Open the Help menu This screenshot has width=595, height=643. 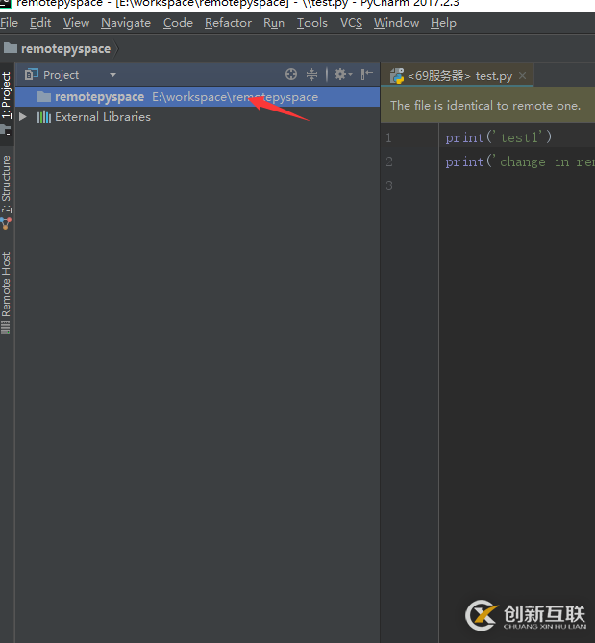coord(443,23)
